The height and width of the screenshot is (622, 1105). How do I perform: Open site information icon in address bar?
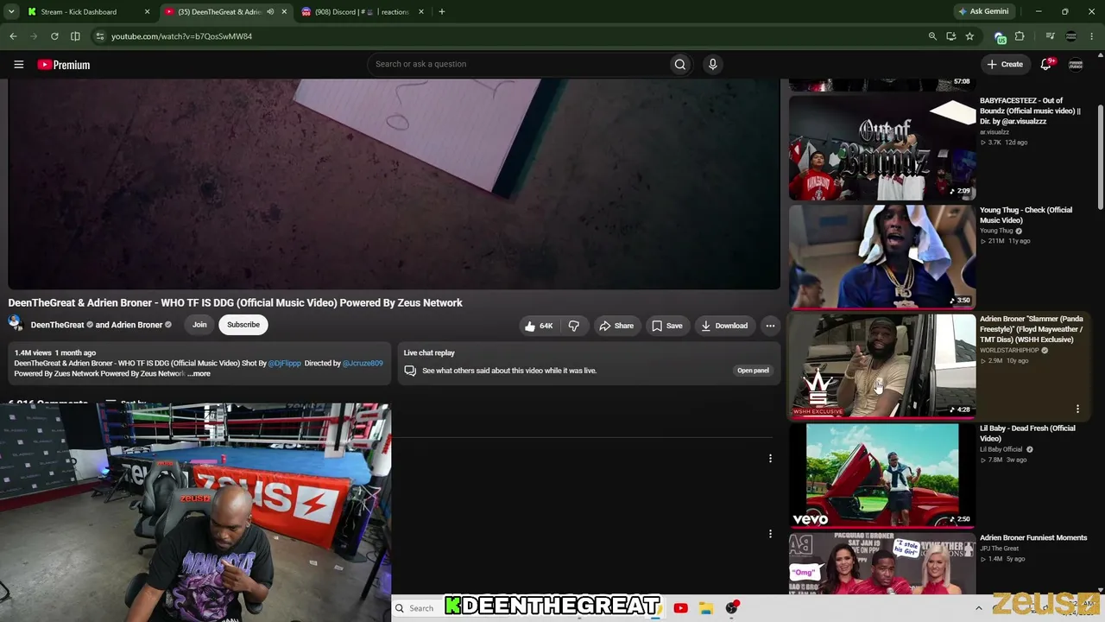(100, 36)
